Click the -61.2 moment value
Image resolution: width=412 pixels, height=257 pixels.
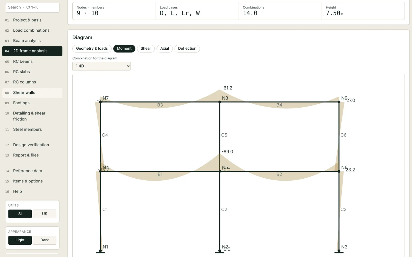[x=227, y=88]
